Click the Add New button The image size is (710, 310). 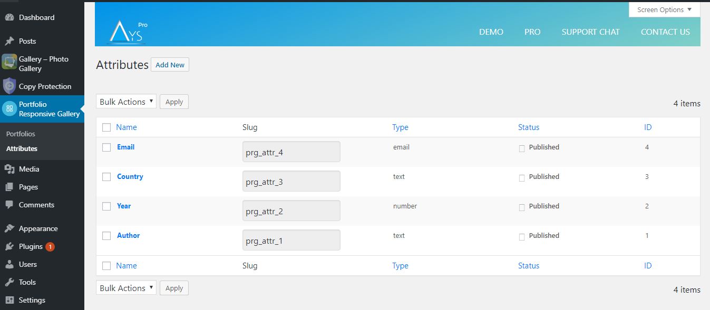170,65
